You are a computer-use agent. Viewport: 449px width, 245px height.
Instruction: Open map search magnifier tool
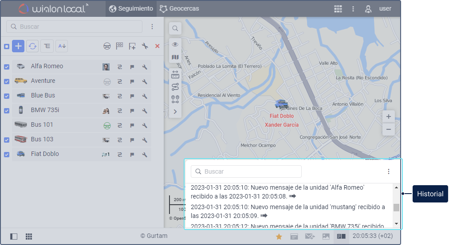tap(175, 28)
